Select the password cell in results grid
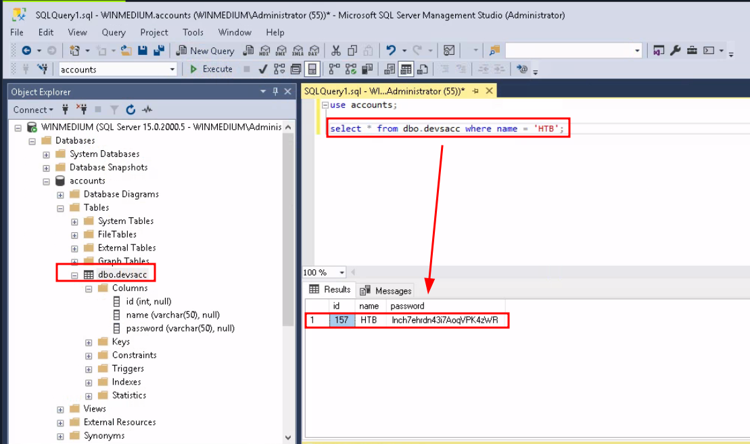Image resolution: width=750 pixels, height=444 pixels. [444, 320]
